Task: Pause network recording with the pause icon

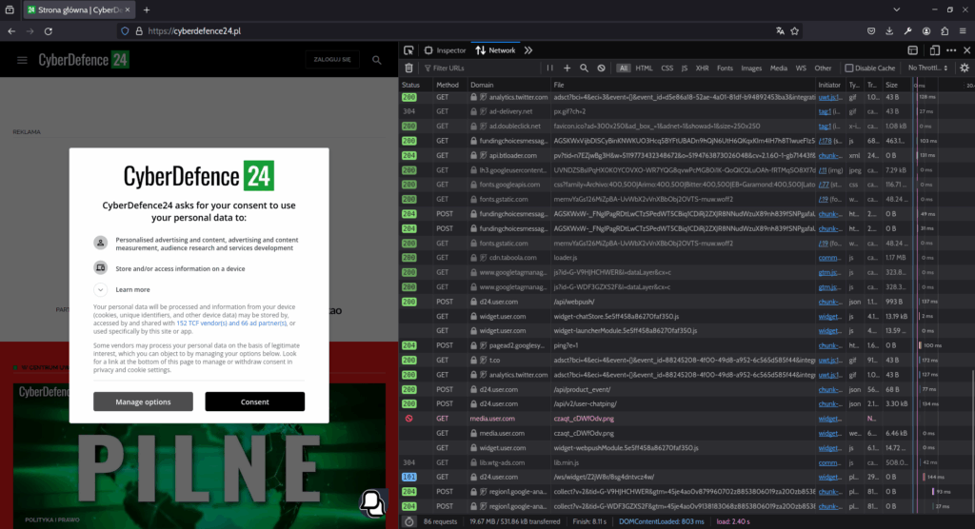Action: [x=549, y=69]
